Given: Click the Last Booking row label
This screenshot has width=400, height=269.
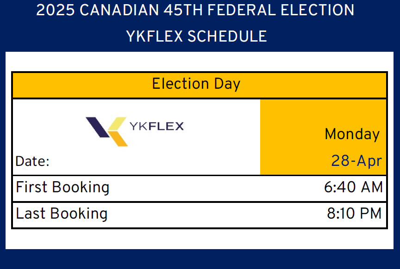Looking at the screenshot, I should pyautogui.click(x=62, y=214).
